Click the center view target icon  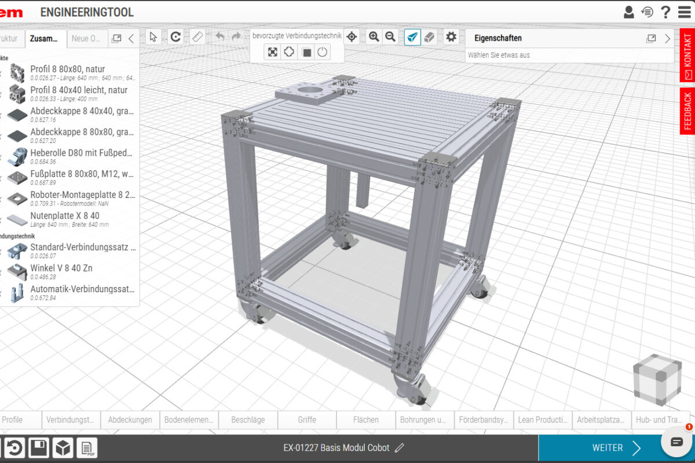(352, 37)
